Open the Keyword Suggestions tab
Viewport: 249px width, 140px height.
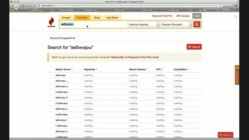(x=63, y=38)
